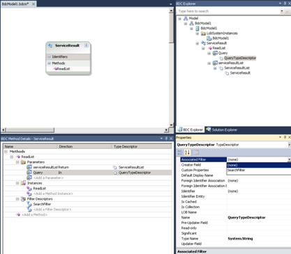Image resolution: width=291 pixels, height=254 pixels.
Task: Click the designer scroll-down arrow
Action: tap(171, 125)
